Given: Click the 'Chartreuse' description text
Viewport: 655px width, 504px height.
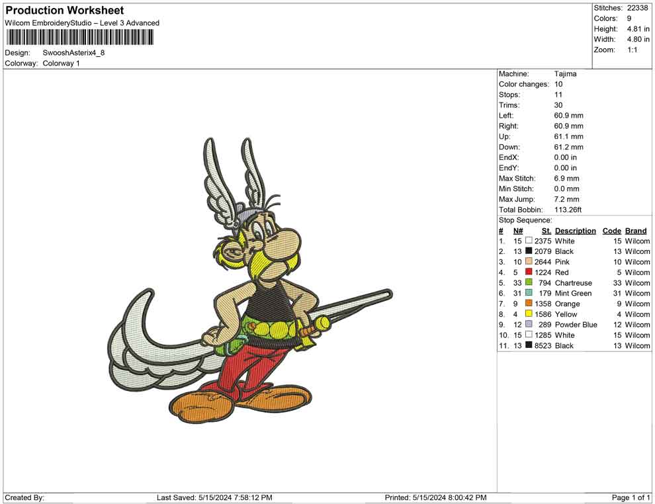Looking at the screenshot, I should coord(574,282).
